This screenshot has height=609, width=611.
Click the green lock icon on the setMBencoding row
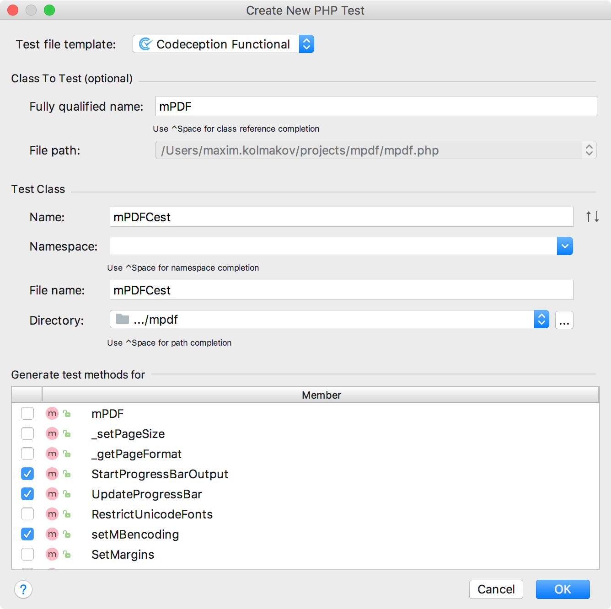(x=67, y=534)
